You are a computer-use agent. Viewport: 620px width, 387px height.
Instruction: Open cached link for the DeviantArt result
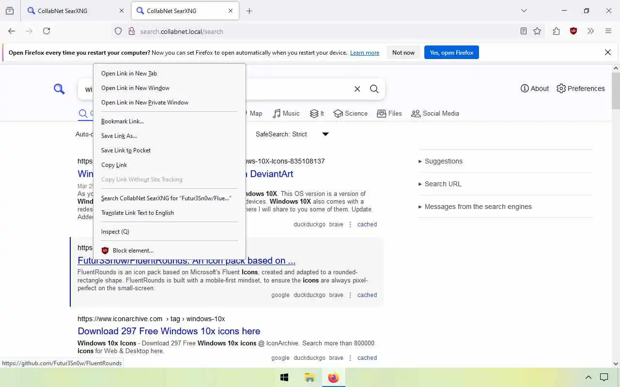[367, 224]
